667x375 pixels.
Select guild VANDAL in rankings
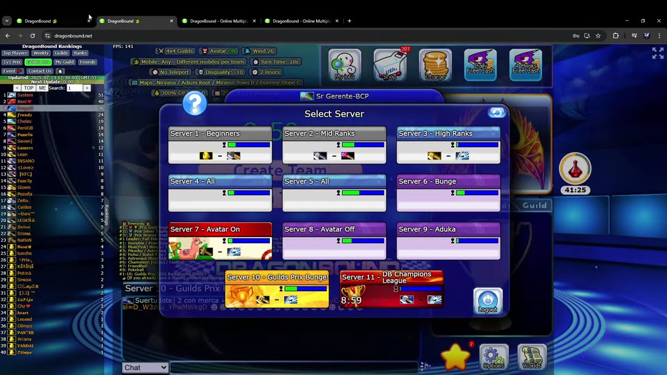tap(52, 346)
